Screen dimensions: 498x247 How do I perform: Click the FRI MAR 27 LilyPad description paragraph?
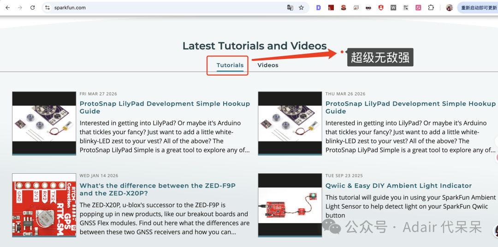pyautogui.click(x=165, y=136)
